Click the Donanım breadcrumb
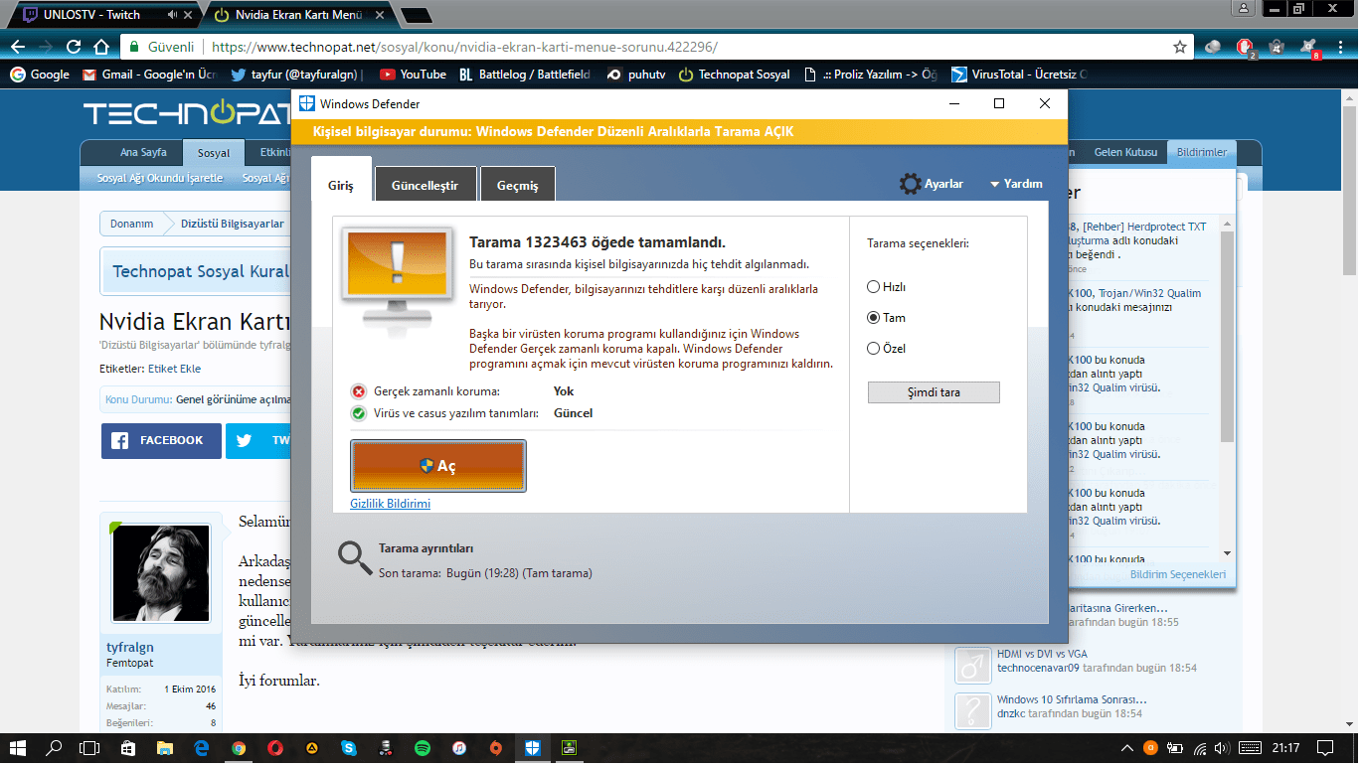The image size is (1364, 767). 132,224
